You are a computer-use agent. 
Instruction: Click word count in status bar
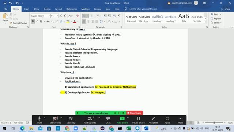pos(19,123)
